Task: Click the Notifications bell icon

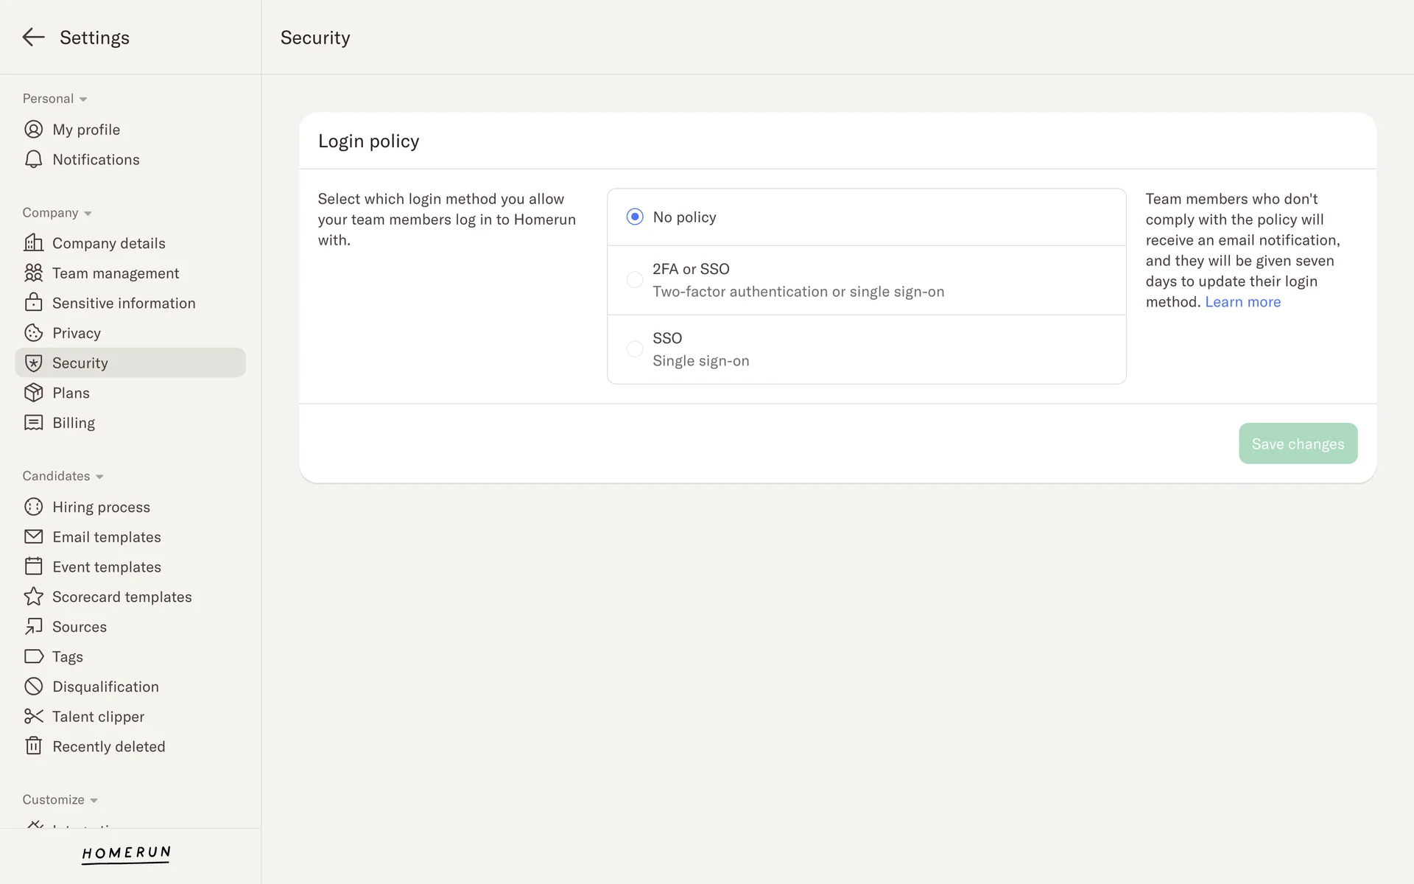Action: pyautogui.click(x=33, y=160)
